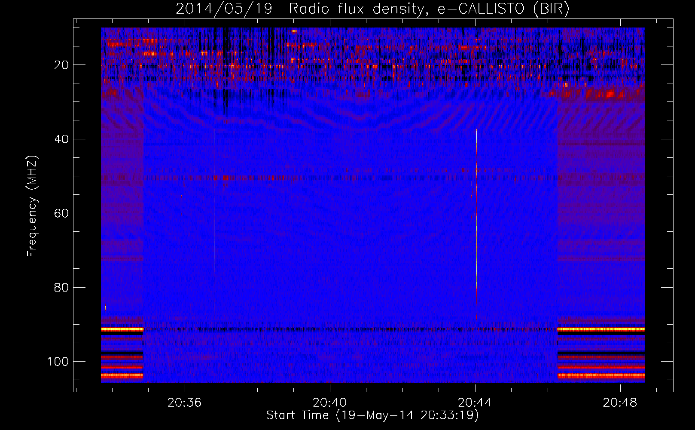This screenshot has height=430, width=695.
Task: Click the 20:40 time tick label
Action: click(x=329, y=403)
